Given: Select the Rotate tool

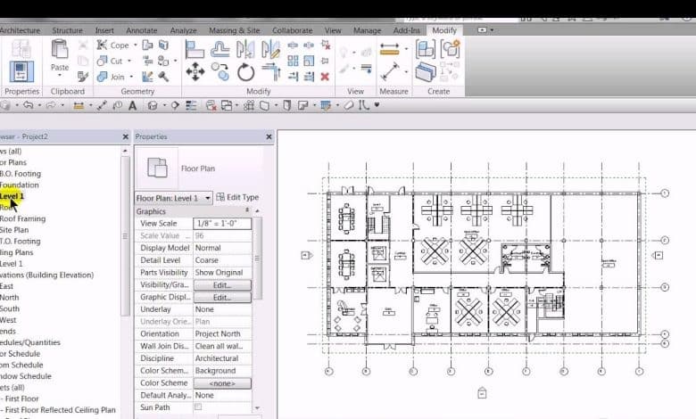Looking at the screenshot, I should pyautogui.click(x=245, y=72).
